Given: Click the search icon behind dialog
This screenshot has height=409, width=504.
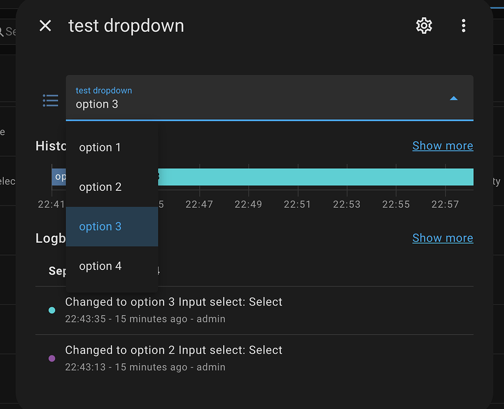Looking at the screenshot, I should tap(3, 32).
